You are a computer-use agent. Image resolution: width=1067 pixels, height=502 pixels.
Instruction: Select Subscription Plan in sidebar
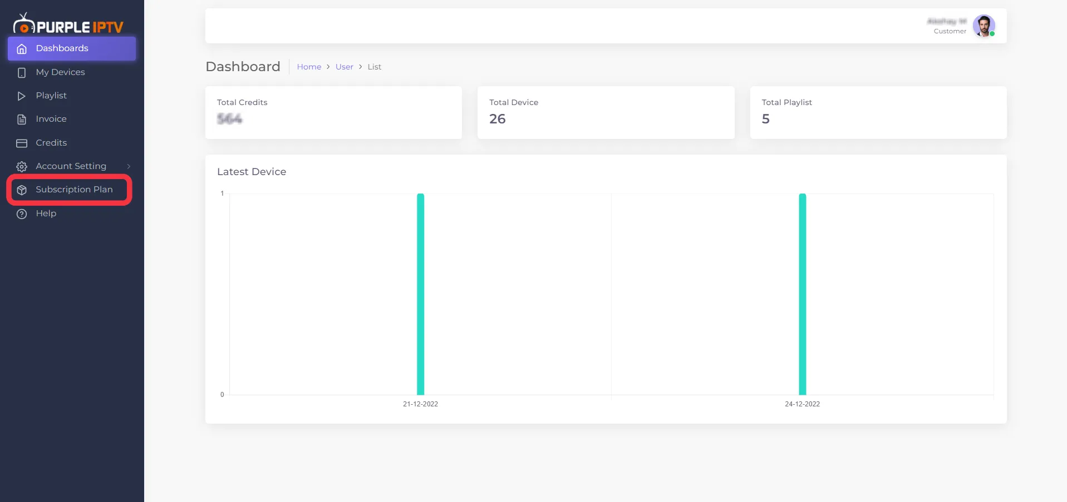(x=72, y=190)
